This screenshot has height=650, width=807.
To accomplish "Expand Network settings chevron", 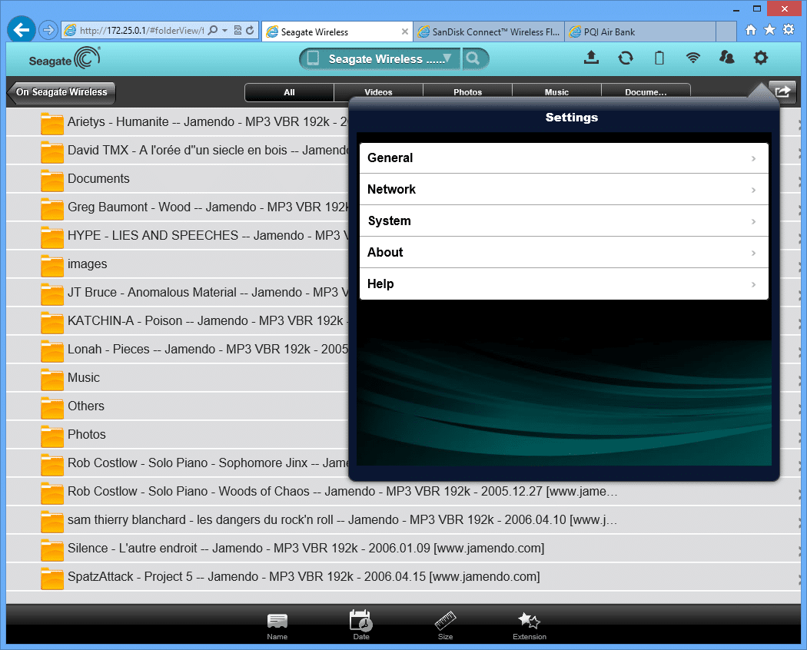I will coord(753,190).
